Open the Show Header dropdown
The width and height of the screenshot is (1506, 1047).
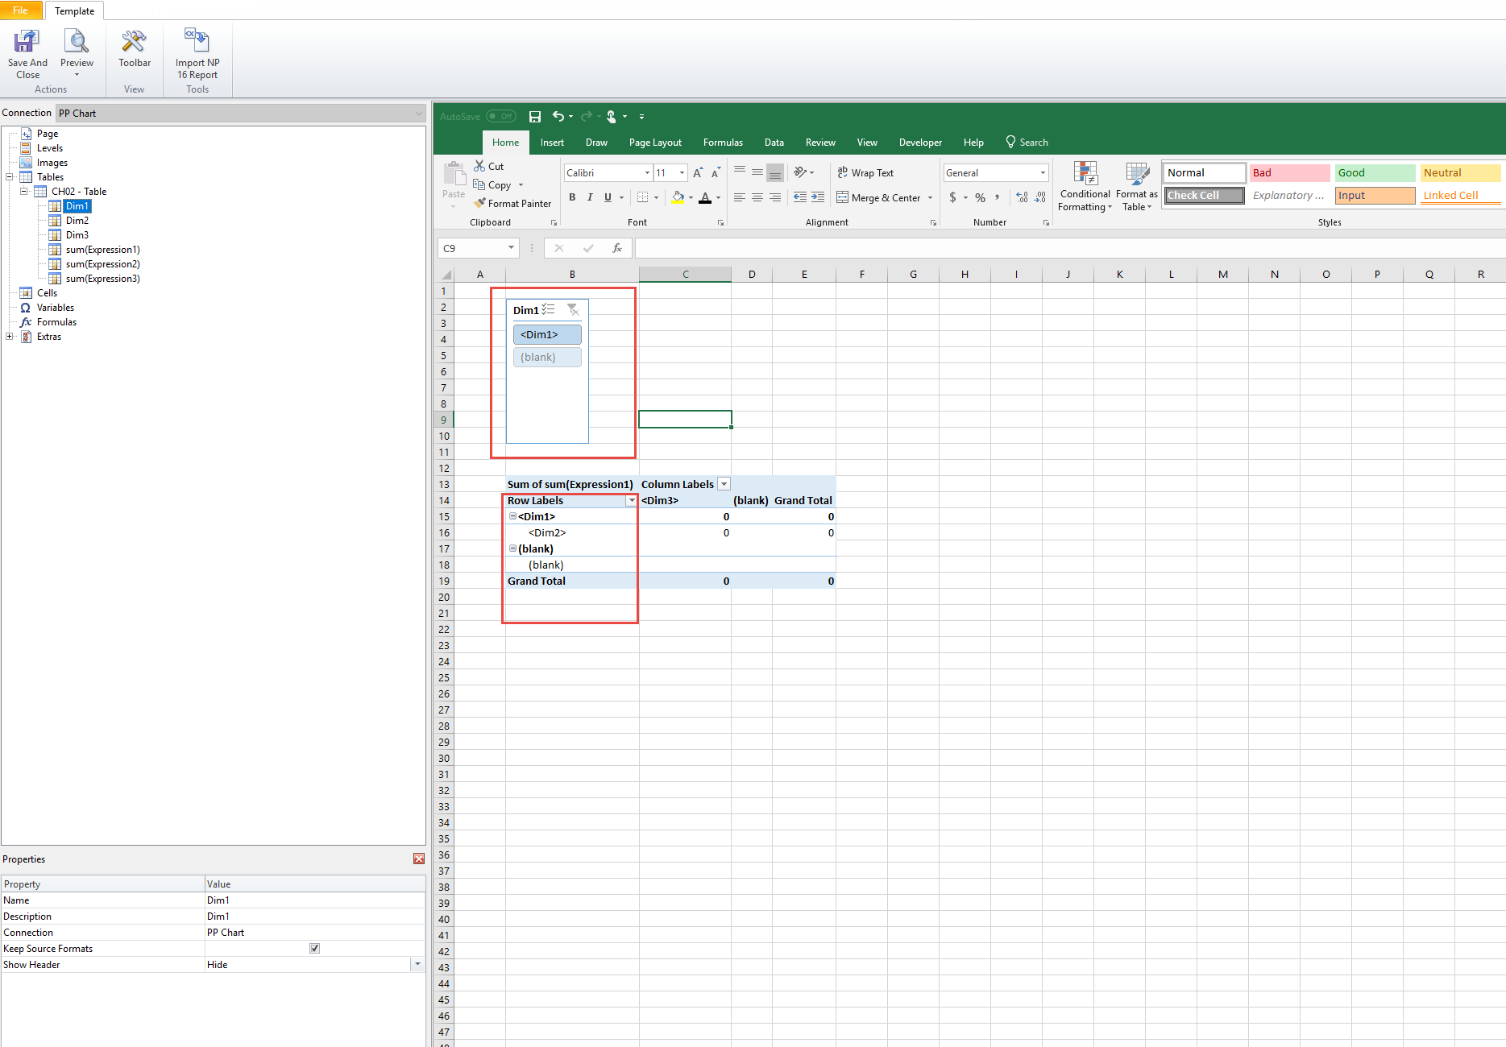click(x=417, y=965)
